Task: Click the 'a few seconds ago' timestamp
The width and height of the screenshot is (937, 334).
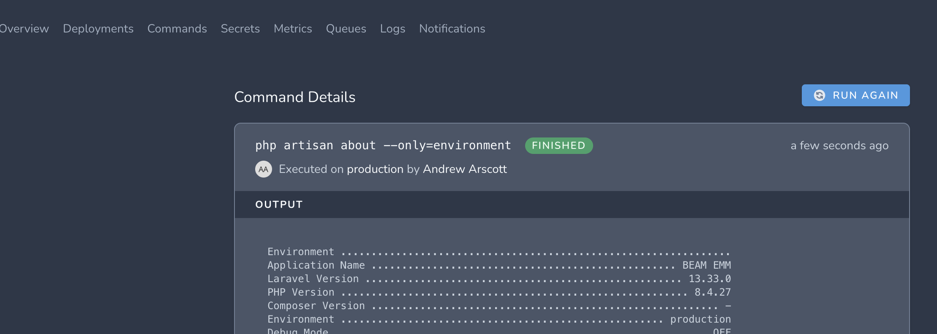Action: click(839, 145)
